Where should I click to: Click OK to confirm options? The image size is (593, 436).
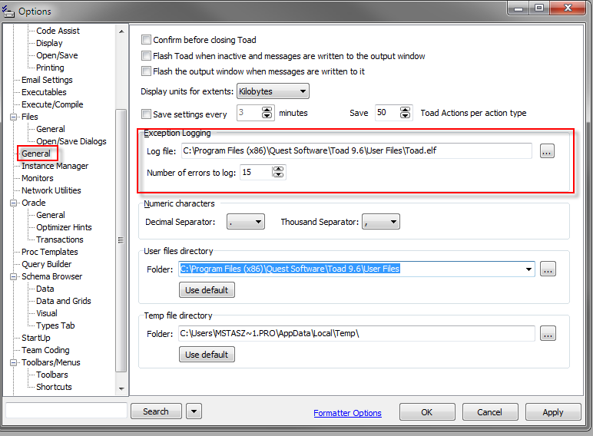tap(427, 411)
